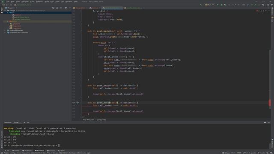Open IDE settings gear at the top right
The height and width of the screenshot is (154, 274).
pyautogui.click(x=272, y=5)
